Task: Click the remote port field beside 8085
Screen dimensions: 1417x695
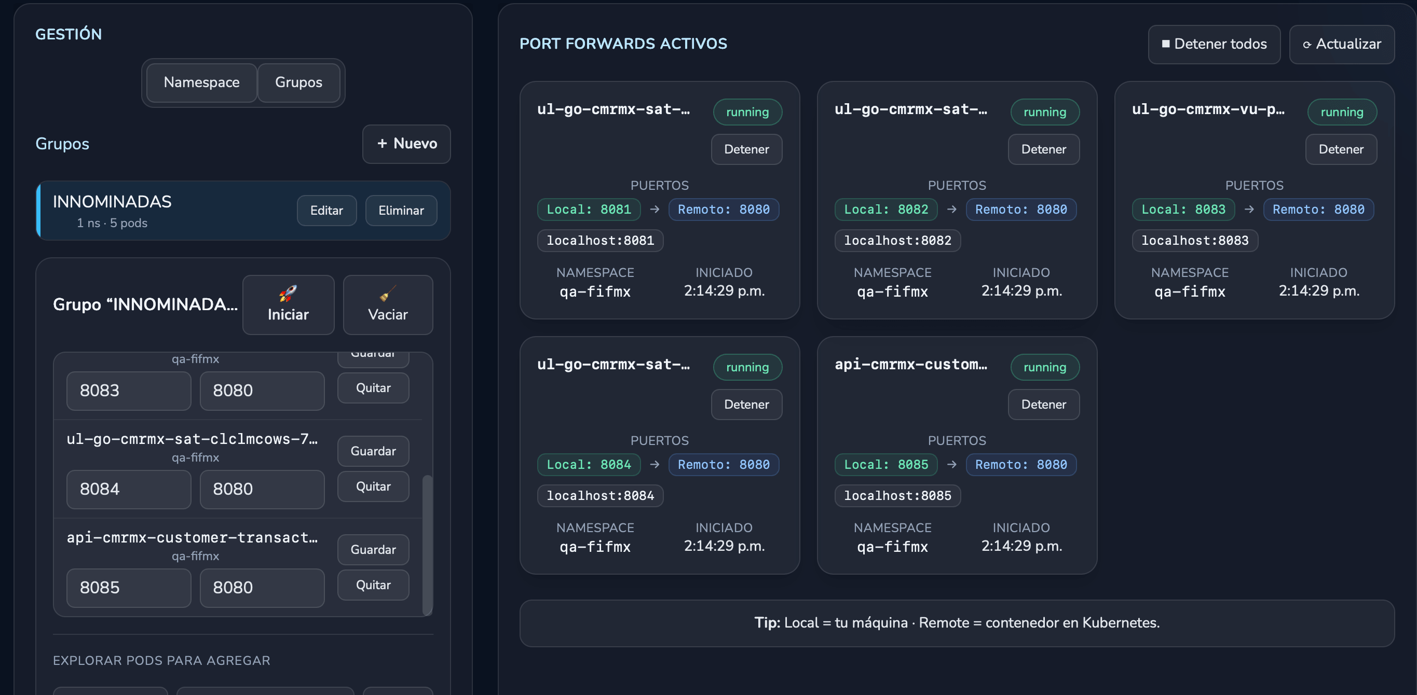Action: (x=261, y=588)
